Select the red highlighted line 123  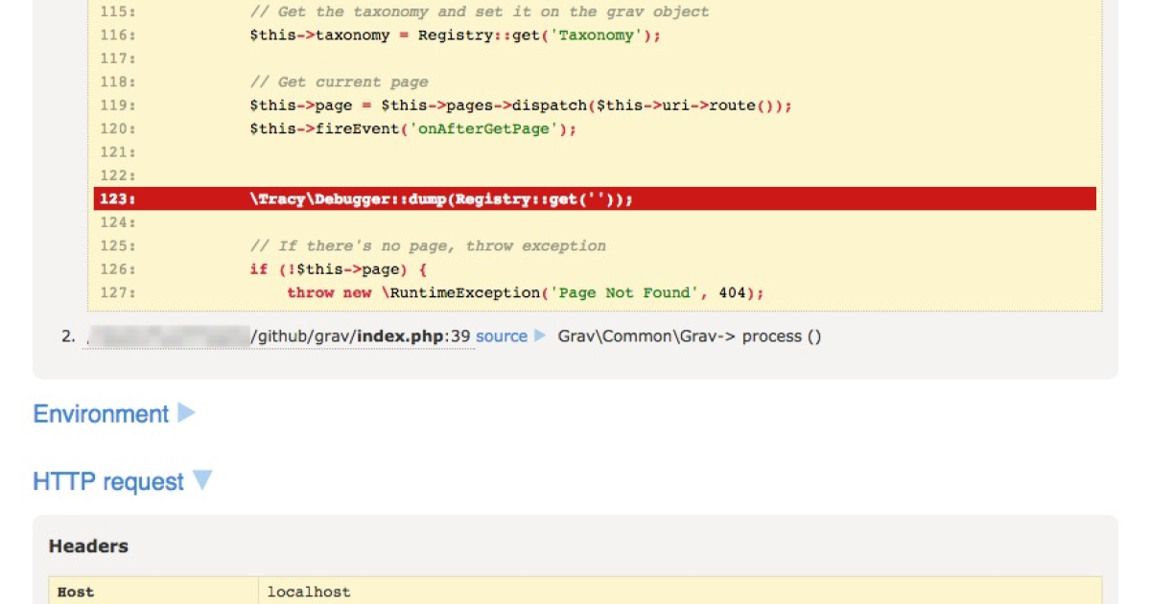coord(595,199)
